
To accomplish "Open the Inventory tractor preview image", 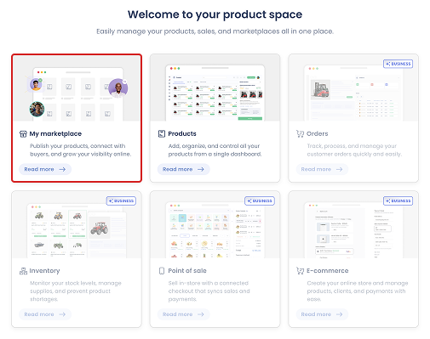I will point(77,225).
